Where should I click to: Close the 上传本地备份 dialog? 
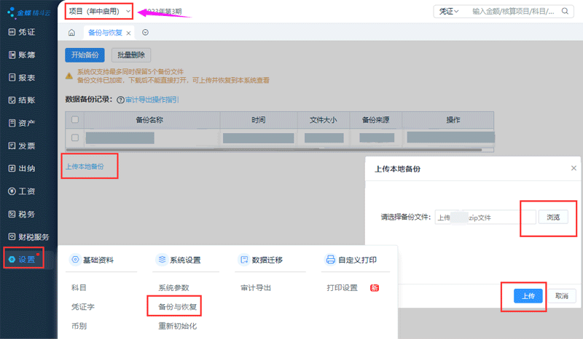tap(574, 168)
